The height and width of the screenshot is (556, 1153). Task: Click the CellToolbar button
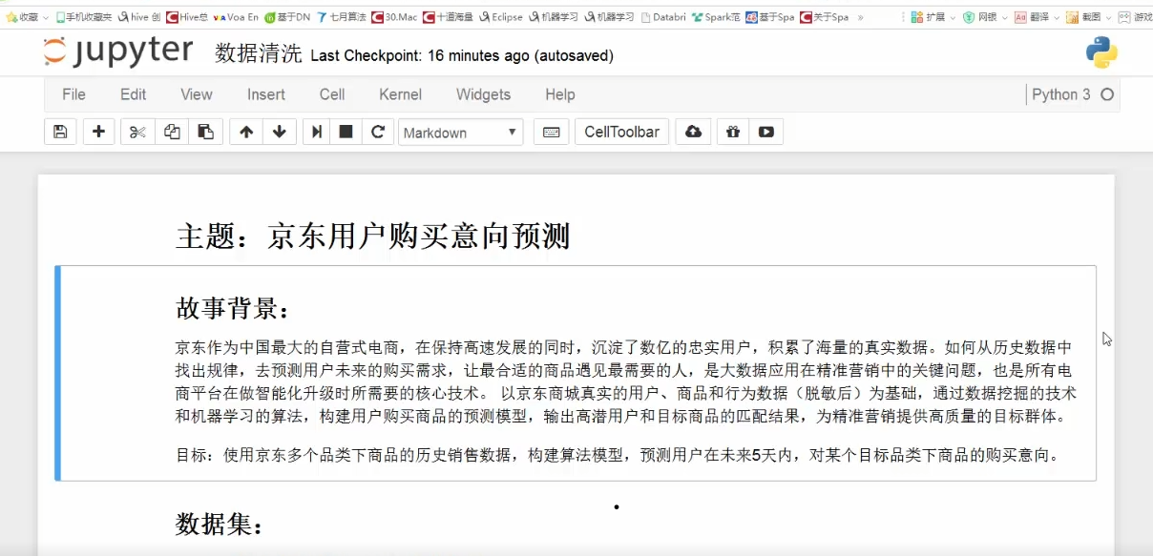[621, 133]
